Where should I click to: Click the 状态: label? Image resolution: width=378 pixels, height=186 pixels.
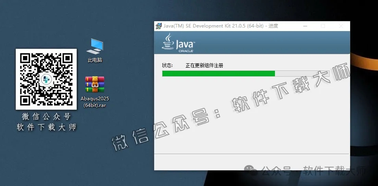[167, 66]
